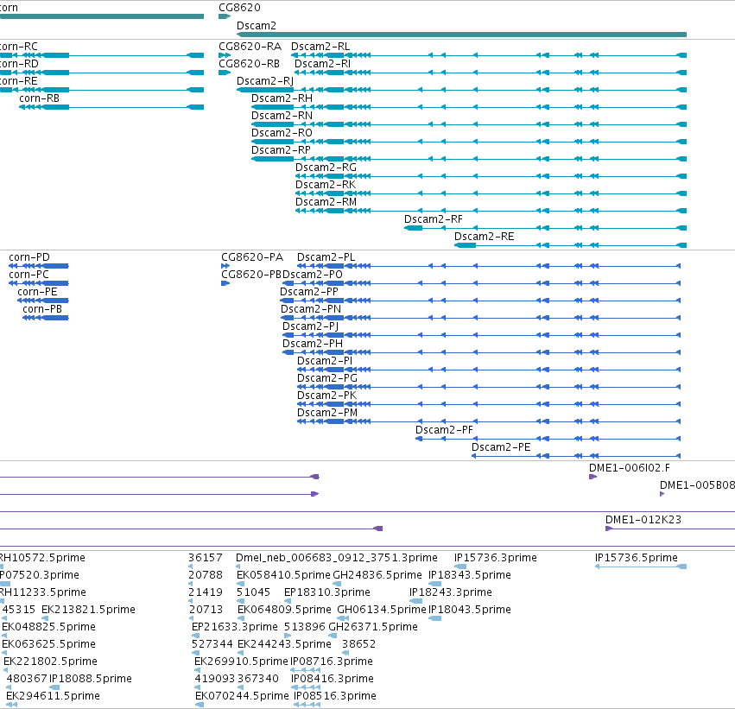
Task: Select the Dscam2-RO transcript label
Action: pyautogui.click(x=282, y=133)
